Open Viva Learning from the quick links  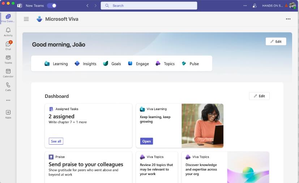(56, 64)
